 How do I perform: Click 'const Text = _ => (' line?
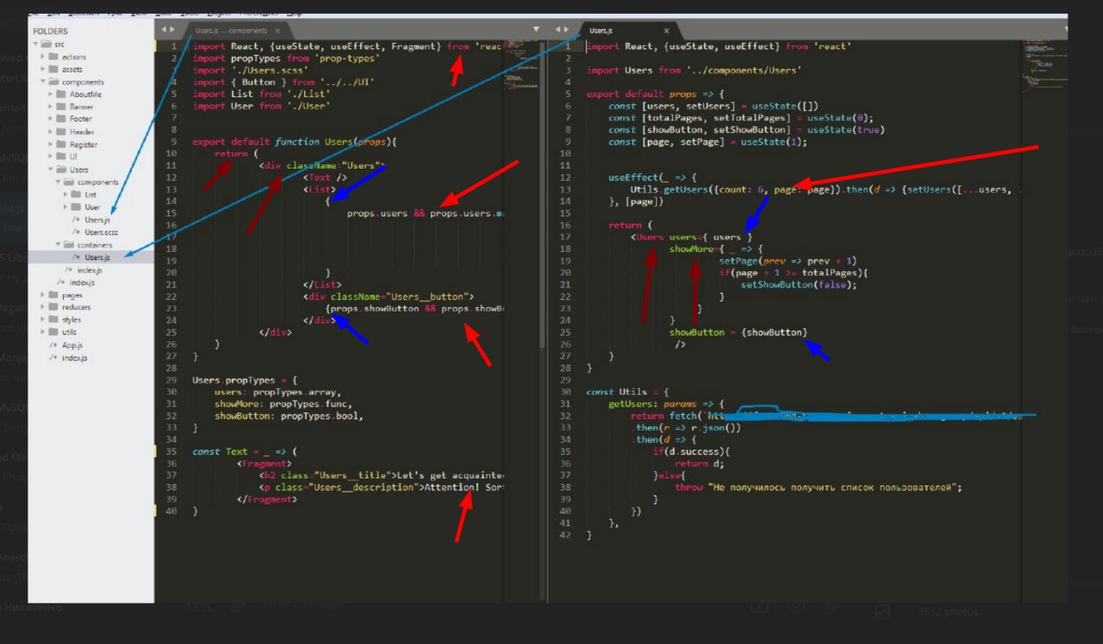245,451
